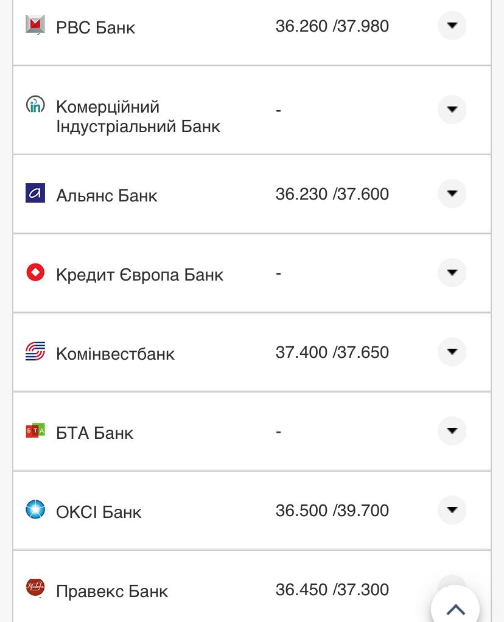
Task: Open Кредит Європа Банк dropdown arrow
Action: [452, 273]
